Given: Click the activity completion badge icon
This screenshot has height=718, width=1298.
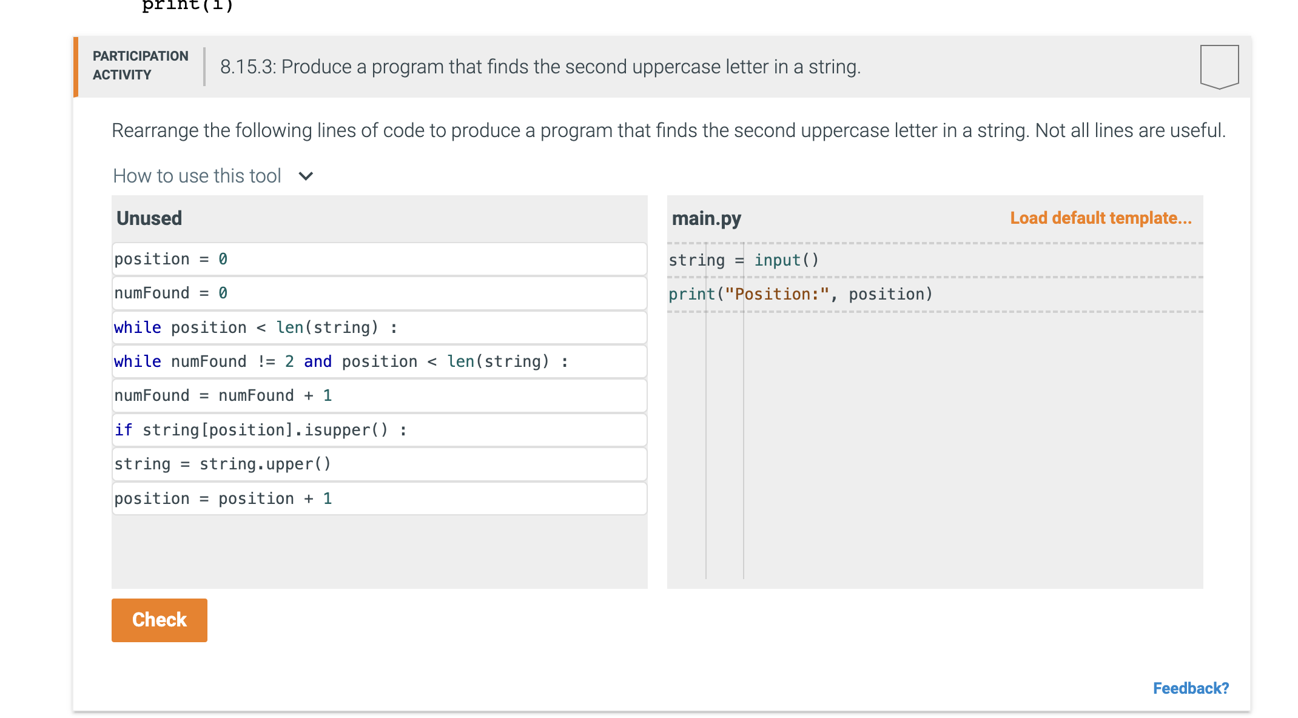Looking at the screenshot, I should [1219, 67].
